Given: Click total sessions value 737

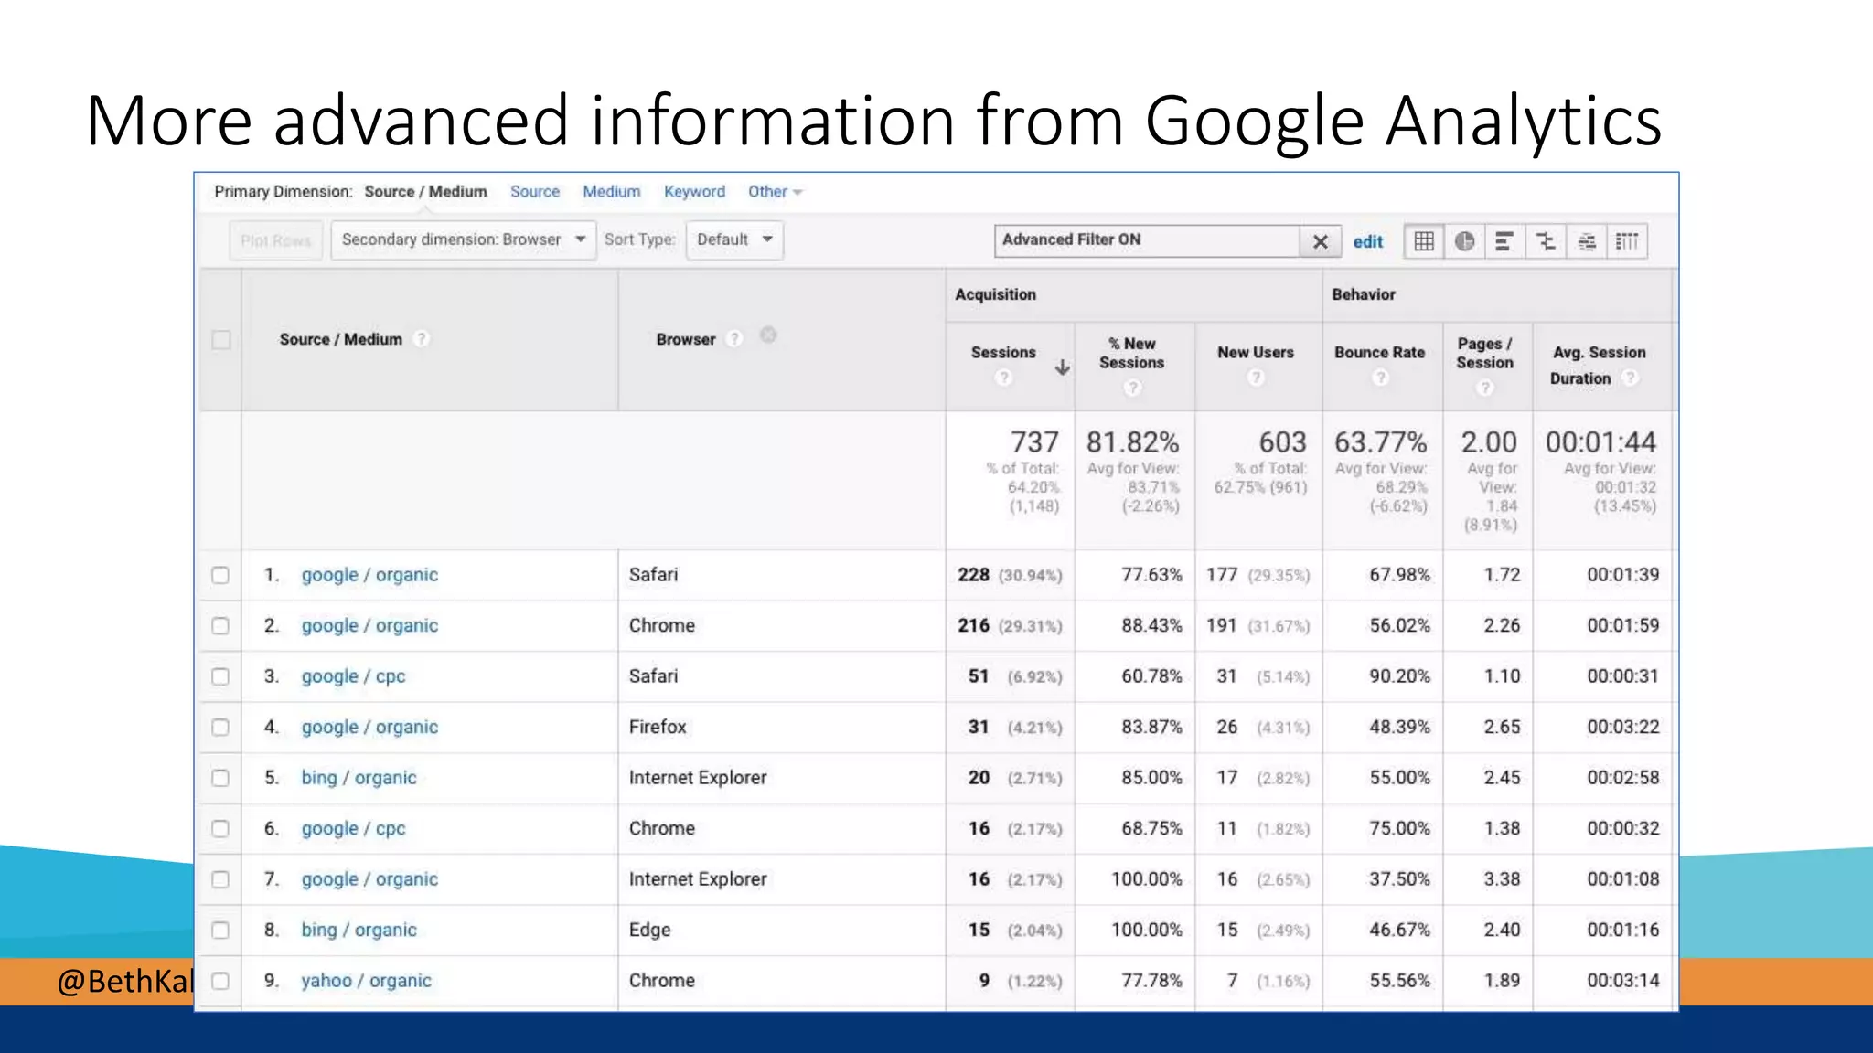Looking at the screenshot, I should coord(1034,442).
